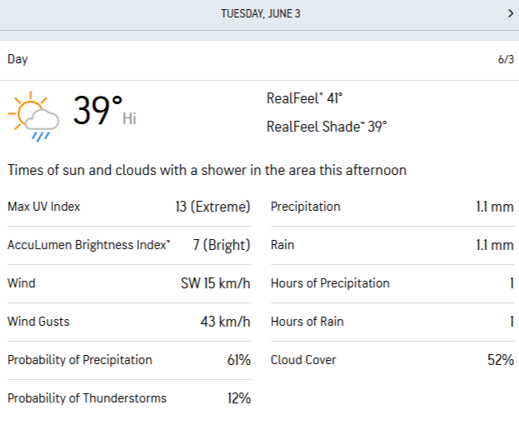This screenshot has height=425, width=519.
Task: Click the Probability of Thunderstorms row
Action: 129,398
